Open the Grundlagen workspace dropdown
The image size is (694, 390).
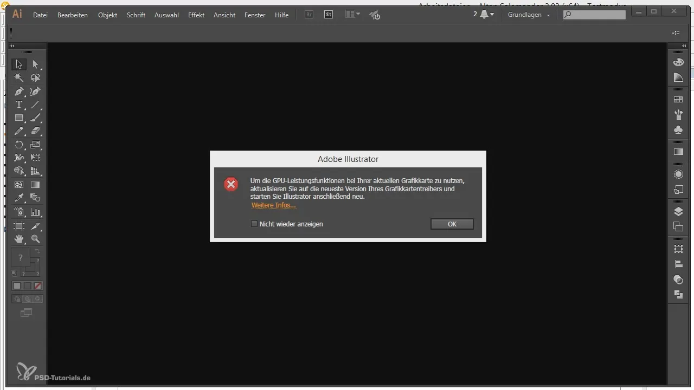pos(529,15)
